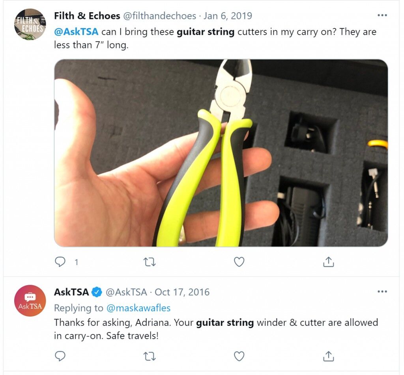Screen dimensions: 404x375
Task: Open more options on AskTSA tweet
Action: [382, 291]
